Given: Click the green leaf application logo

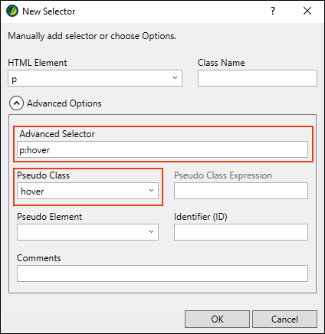Looking at the screenshot, I should (x=12, y=11).
